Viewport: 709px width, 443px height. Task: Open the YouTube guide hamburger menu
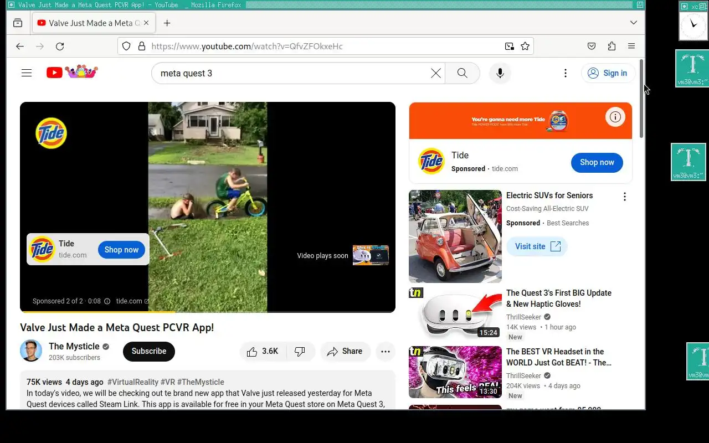click(x=27, y=73)
